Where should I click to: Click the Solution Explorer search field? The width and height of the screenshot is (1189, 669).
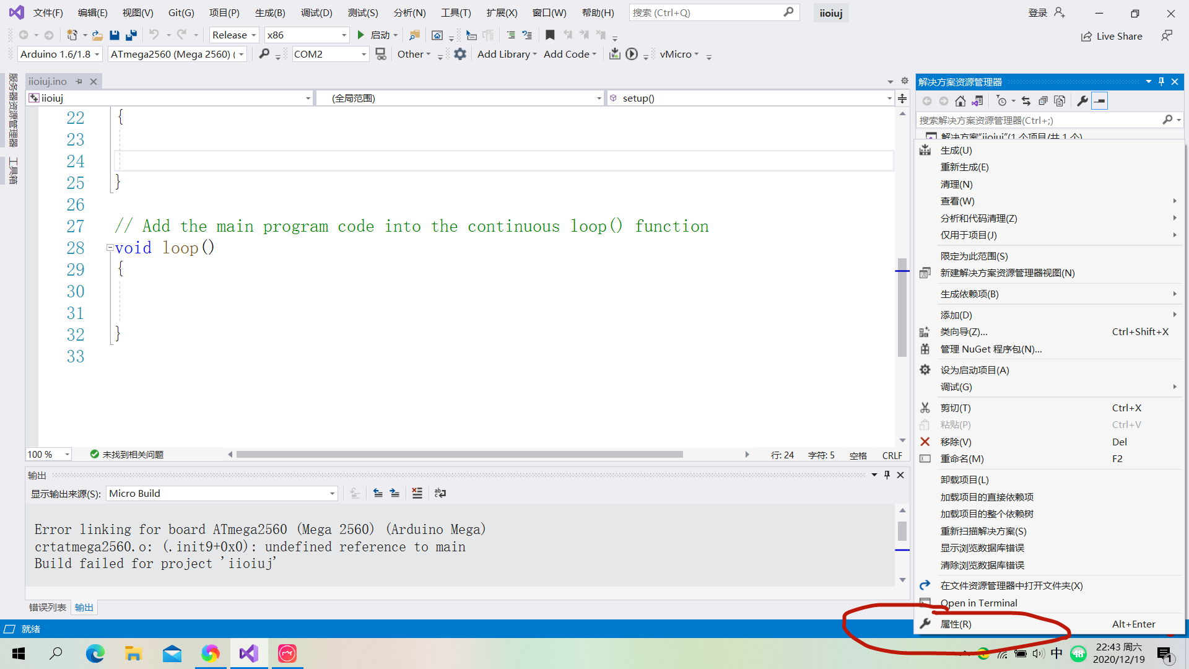pos(1039,120)
